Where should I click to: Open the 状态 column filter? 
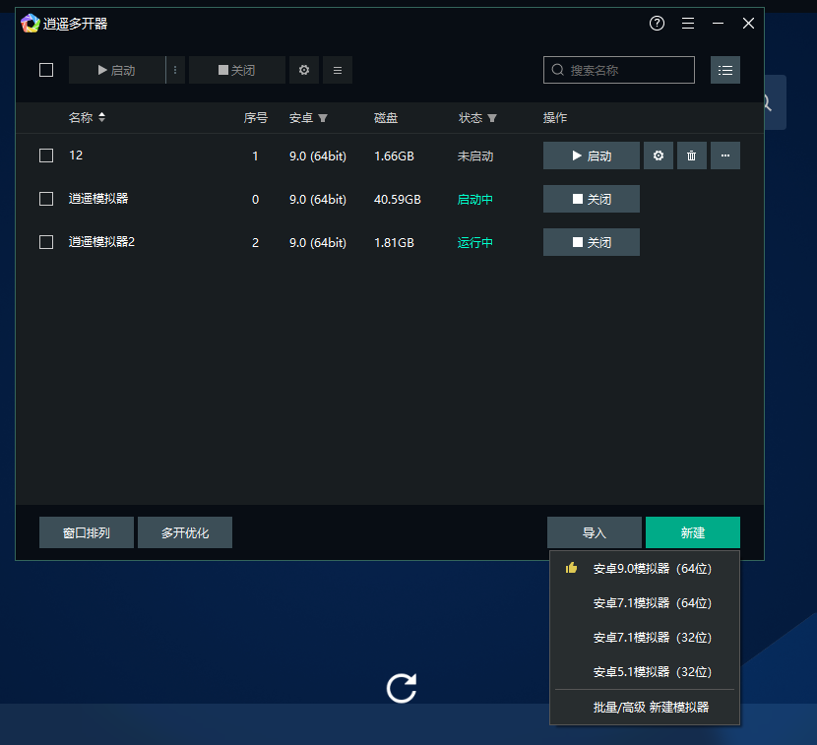(x=492, y=118)
